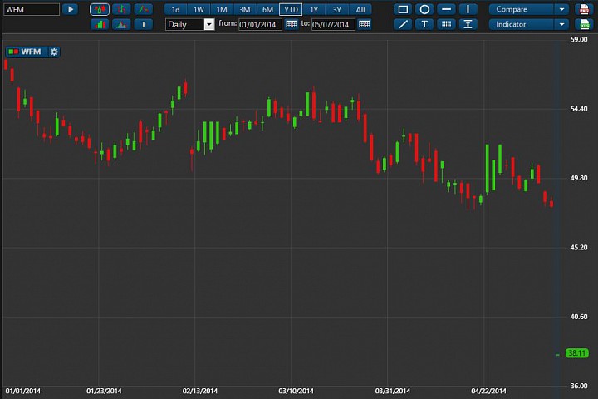
Task: Select the vertical measure arrow tool
Action: 468,24
